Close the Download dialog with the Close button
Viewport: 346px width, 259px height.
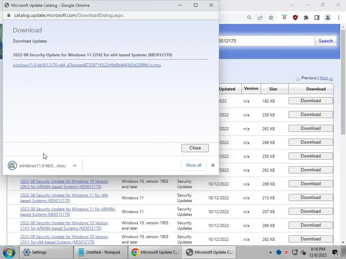point(195,148)
